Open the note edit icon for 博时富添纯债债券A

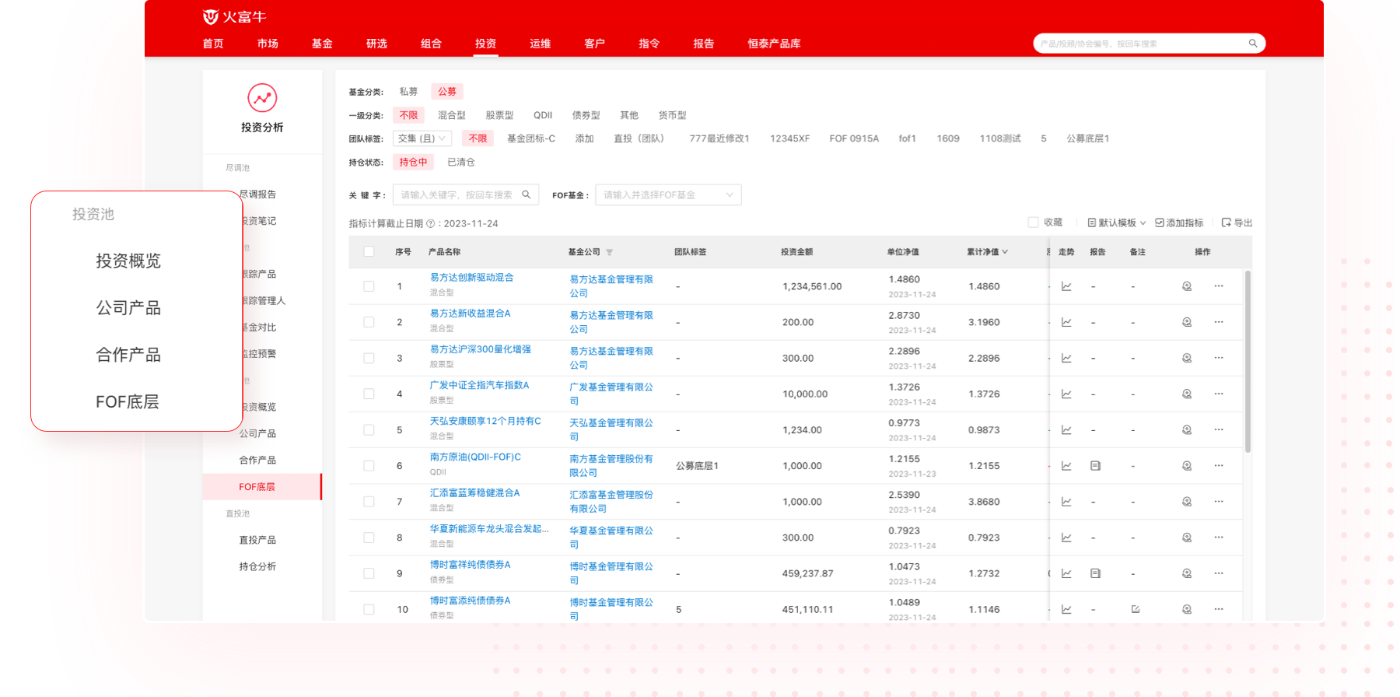tap(1136, 609)
